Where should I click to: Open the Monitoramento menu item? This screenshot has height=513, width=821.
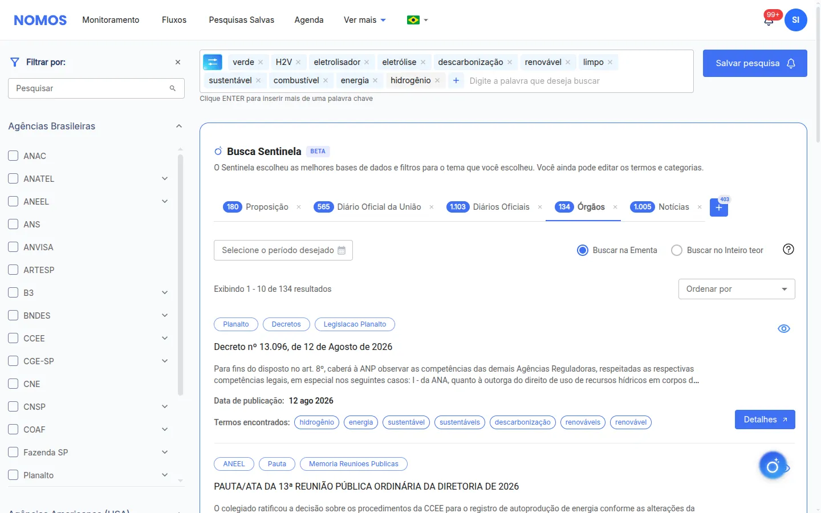pyautogui.click(x=111, y=20)
